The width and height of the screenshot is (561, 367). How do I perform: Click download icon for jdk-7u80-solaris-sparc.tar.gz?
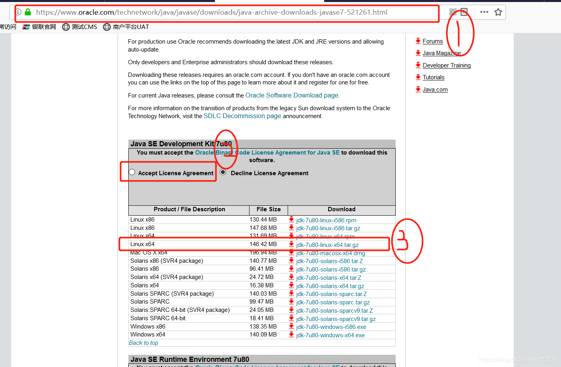point(291,302)
